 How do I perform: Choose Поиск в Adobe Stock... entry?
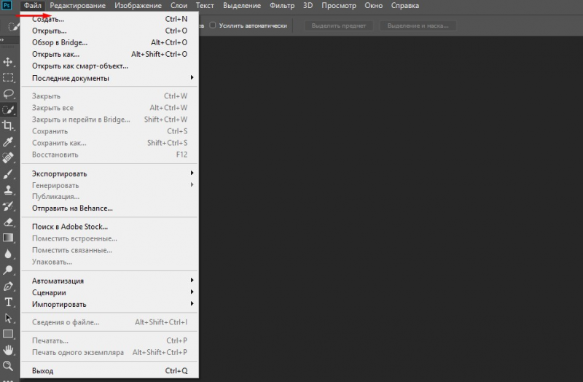point(110,227)
